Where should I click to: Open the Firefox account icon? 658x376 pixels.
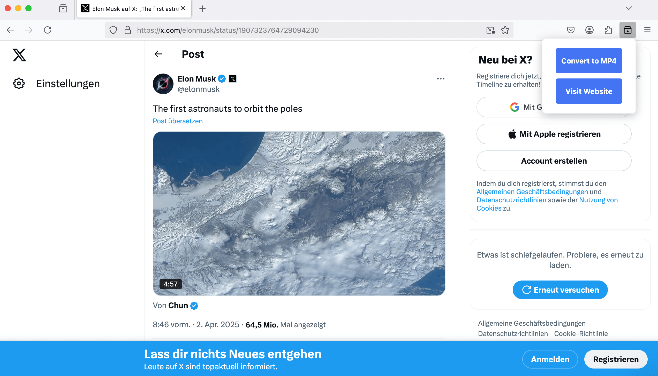(x=589, y=30)
